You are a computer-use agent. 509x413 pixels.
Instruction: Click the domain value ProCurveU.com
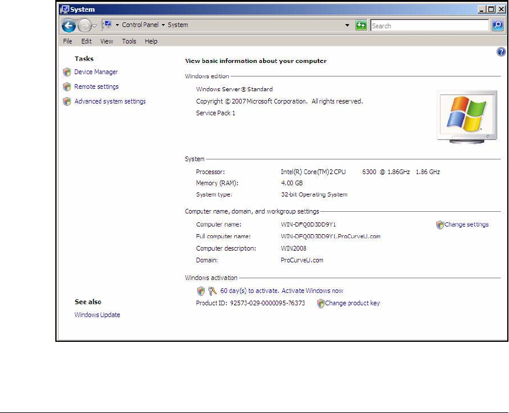pyautogui.click(x=302, y=260)
